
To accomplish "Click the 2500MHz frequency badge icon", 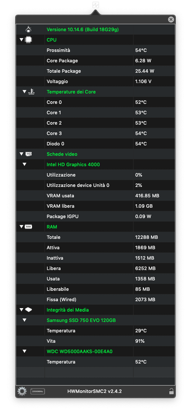I will point(37,391).
